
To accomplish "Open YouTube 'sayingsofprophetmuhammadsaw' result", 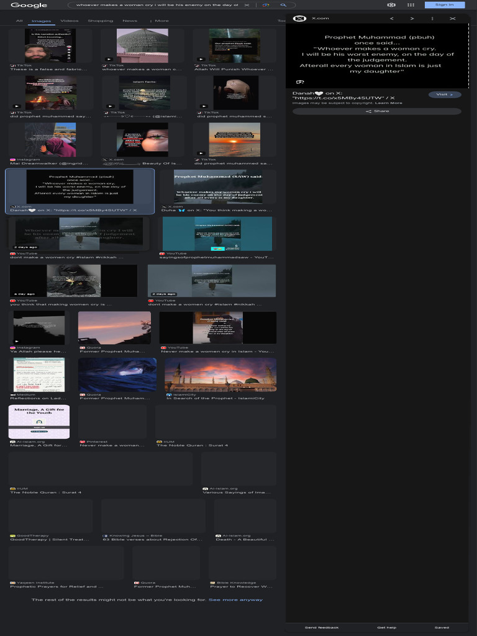I will (x=218, y=238).
